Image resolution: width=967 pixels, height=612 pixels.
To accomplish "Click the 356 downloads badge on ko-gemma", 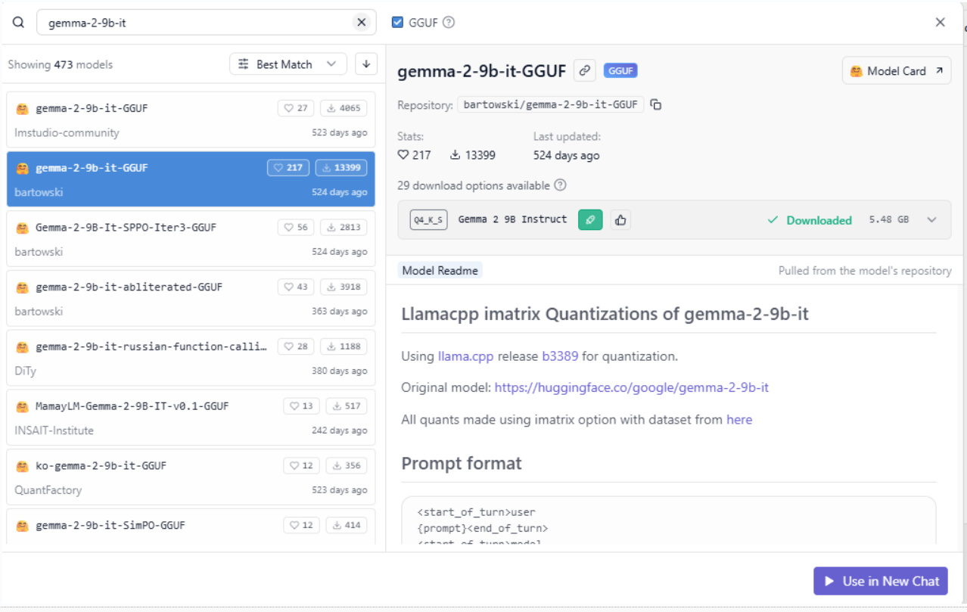I will tap(346, 465).
